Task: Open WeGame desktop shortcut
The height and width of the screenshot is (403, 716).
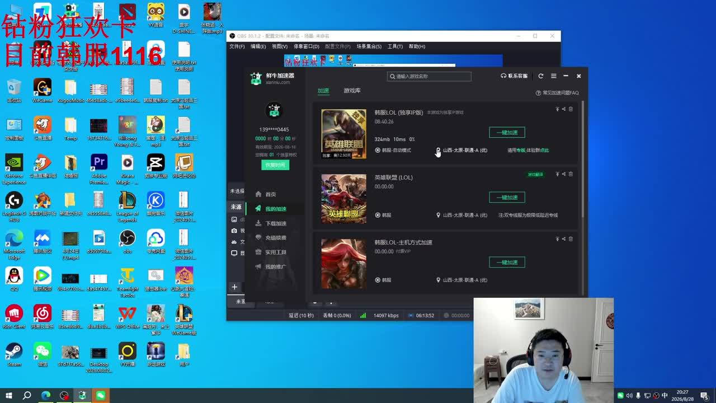Action: point(42,91)
